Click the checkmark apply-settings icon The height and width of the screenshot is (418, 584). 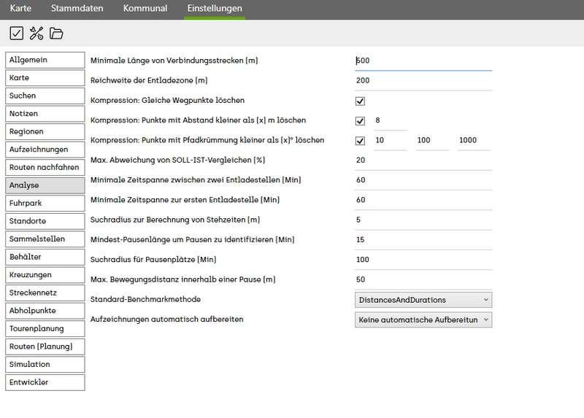tap(16, 33)
